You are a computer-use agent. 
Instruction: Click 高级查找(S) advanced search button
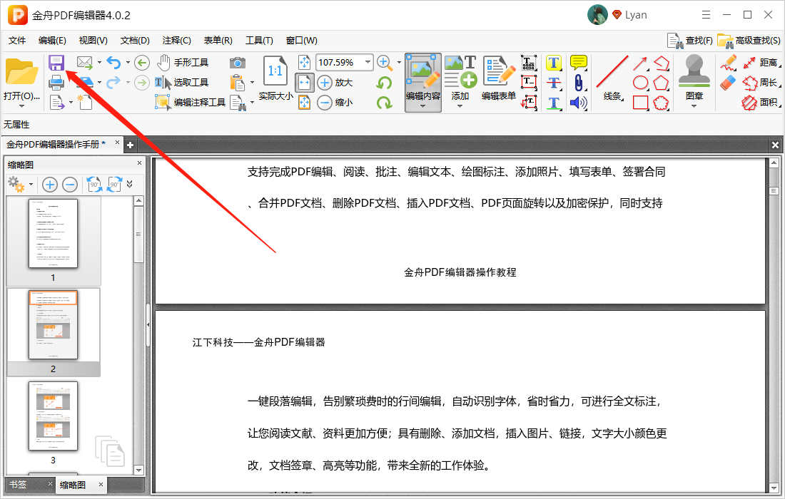coord(749,41)
